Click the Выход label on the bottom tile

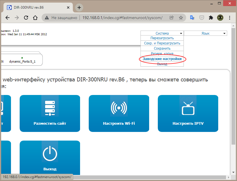tap(50, 169)
